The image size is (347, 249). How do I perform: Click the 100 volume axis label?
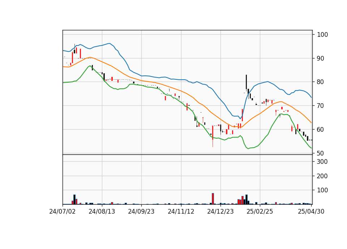point(322,190)
